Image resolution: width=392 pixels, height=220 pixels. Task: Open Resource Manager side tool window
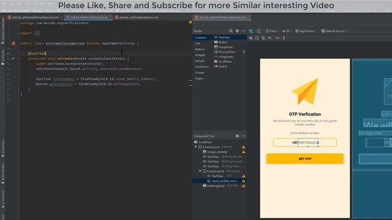2,31
